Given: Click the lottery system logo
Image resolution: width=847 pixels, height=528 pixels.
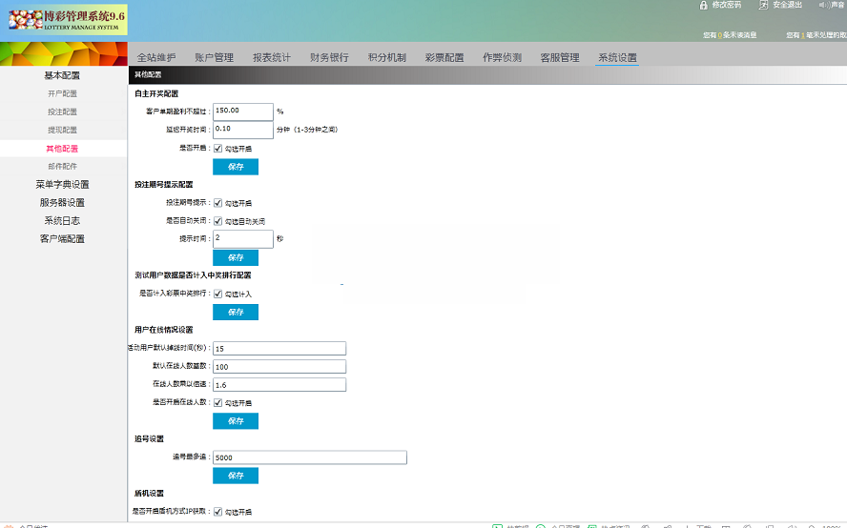Looking at the screenshot, I should pos(63,19).
